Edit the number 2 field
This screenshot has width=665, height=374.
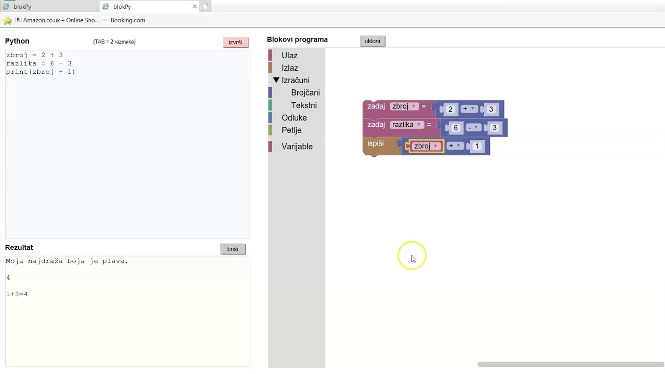450,109
